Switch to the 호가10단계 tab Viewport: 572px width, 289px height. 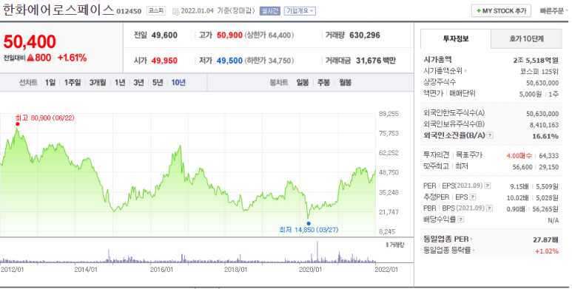[x=526, y=38]
